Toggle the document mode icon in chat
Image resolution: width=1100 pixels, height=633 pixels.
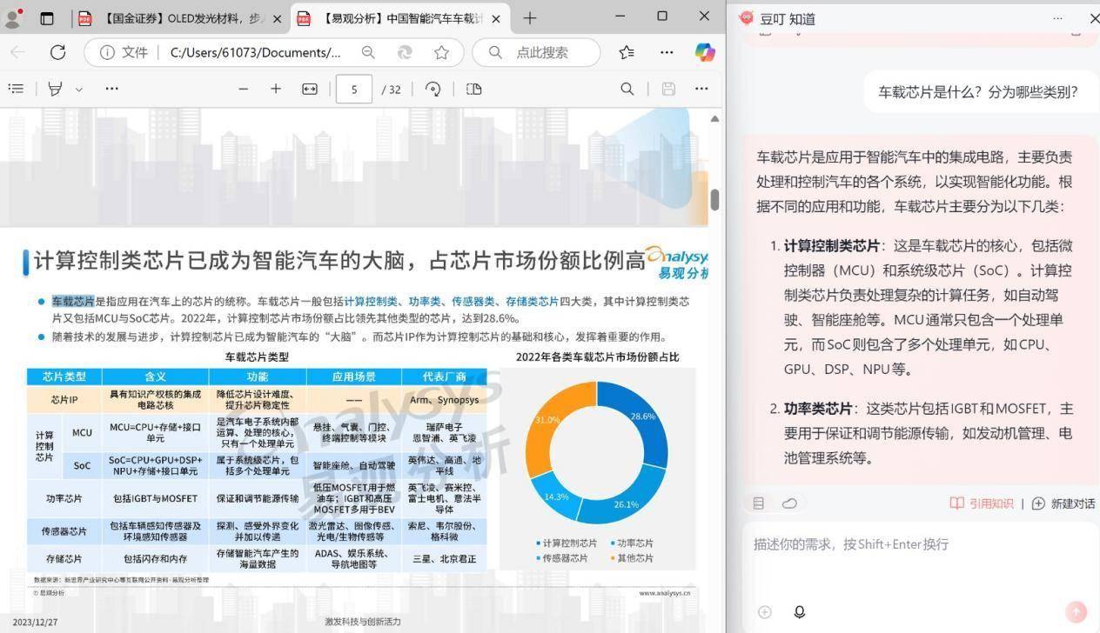pyautogui.click(x=759, y=503)
